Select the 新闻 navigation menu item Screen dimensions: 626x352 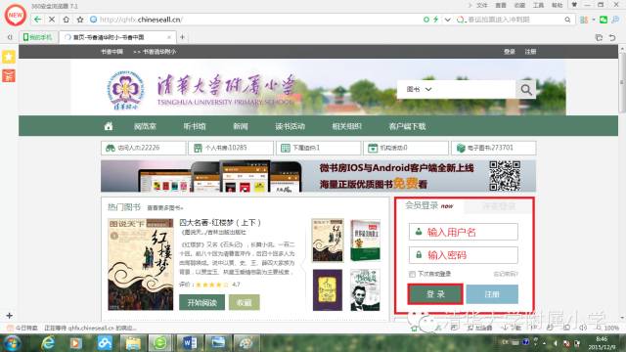pyautogui.click(x=241, y=126)
